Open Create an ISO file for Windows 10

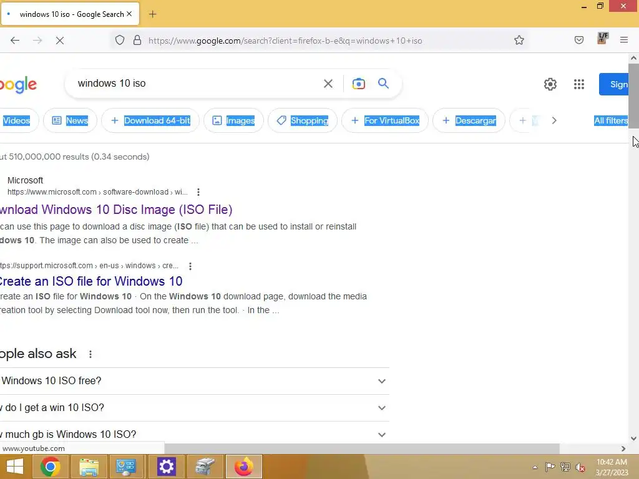tap(91, 281)
